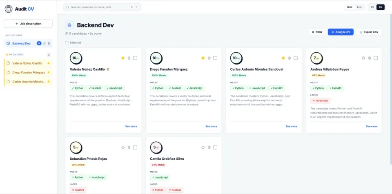The image size is (392, 194).
Task: Click the candidate count badge on Backend Dev
Action: pyautogui.click(x=39, y=44)
